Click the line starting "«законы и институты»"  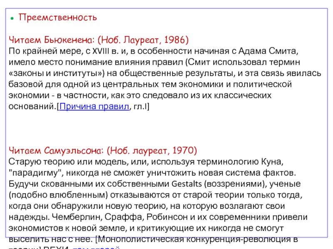[x=165, y=73]
